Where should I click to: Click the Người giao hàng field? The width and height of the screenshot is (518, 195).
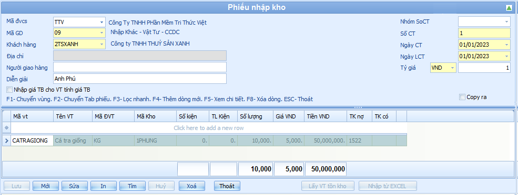tap(140, 67)
